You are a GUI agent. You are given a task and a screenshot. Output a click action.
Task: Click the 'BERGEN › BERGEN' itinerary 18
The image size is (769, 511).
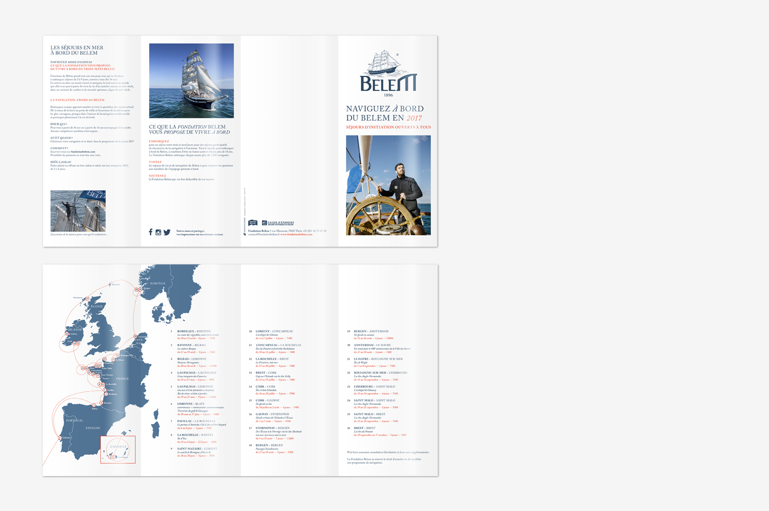tap(269, 445)
